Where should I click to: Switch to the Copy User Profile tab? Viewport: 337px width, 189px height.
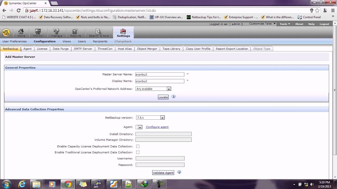point(198,49)
